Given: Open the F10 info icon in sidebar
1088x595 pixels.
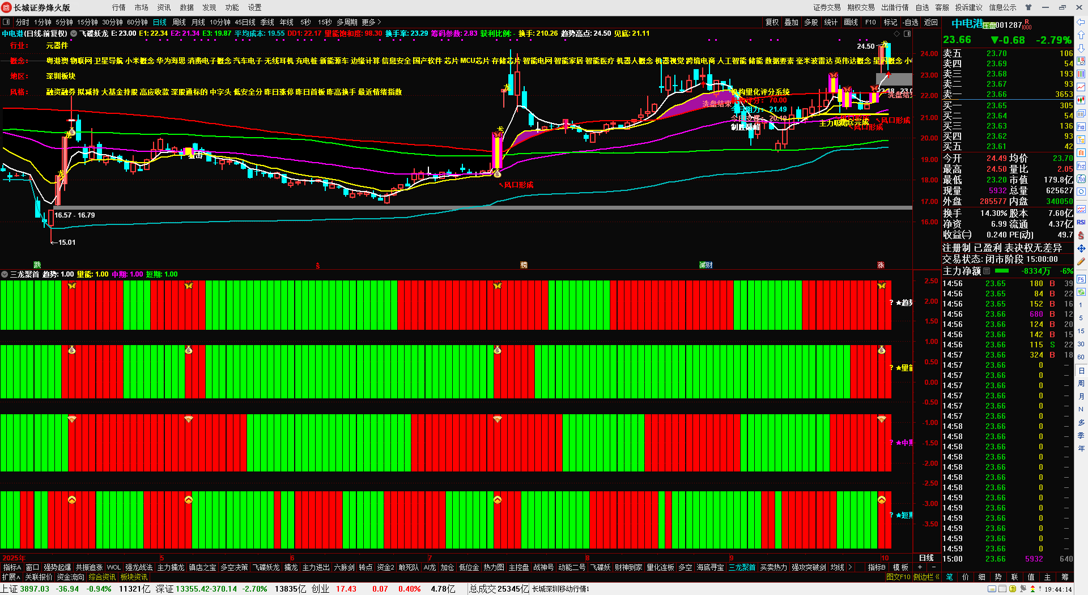Looking at the screenshot, I should pos(1081,127).
